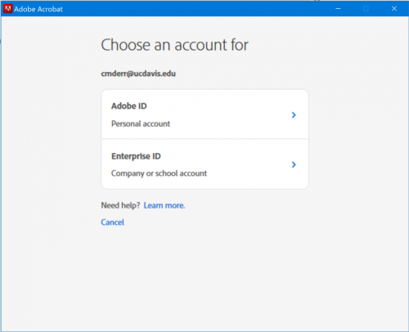Click the Adobe Acrobat logo in title bar

pos(7,9)
